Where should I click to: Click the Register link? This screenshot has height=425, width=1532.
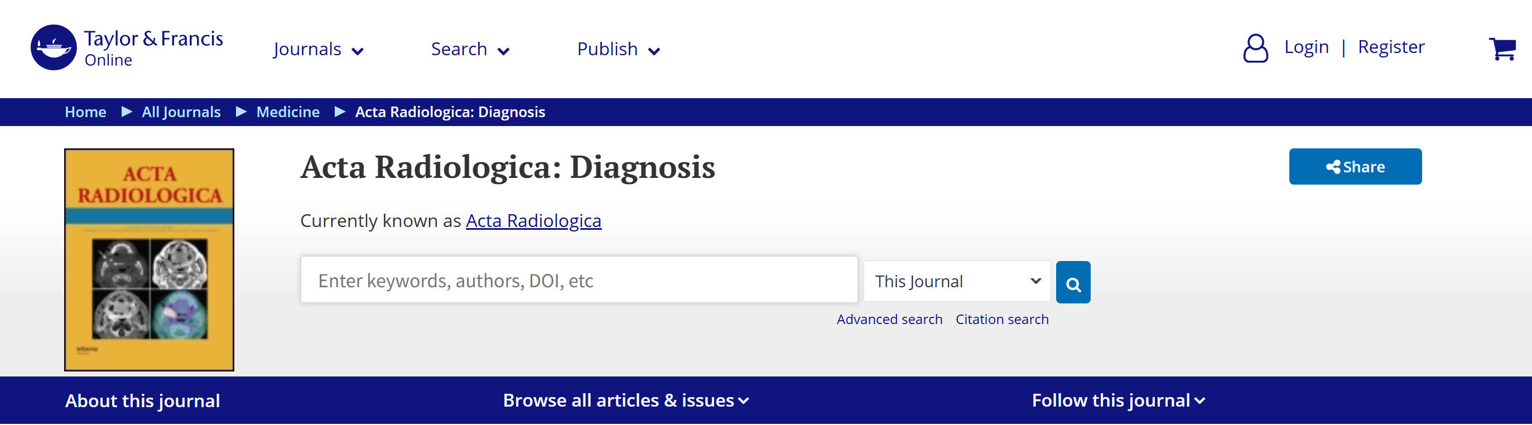1391,47
